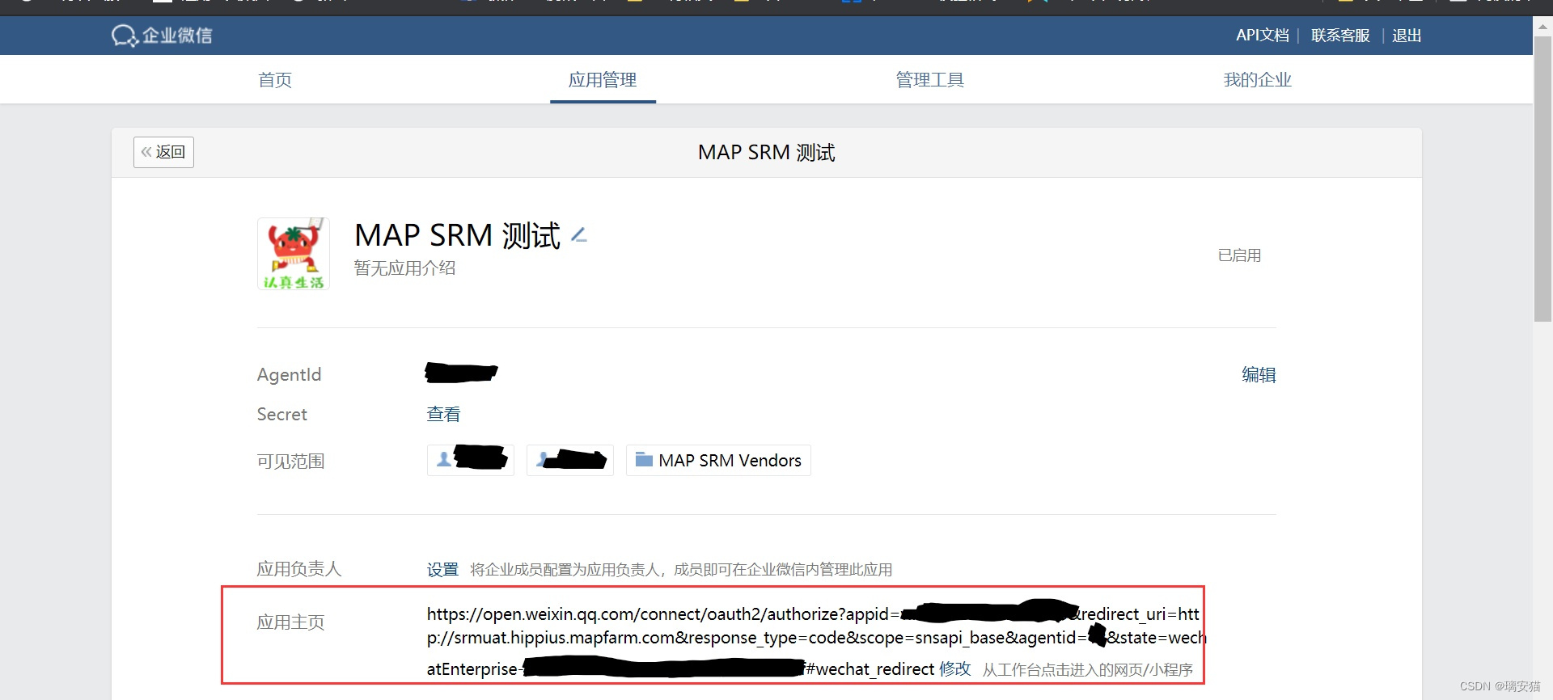This screenshot has height=700, width=1553.
Task: Contact support via 联系客服
Action: pyautogui.click(x=1340, y=36)
